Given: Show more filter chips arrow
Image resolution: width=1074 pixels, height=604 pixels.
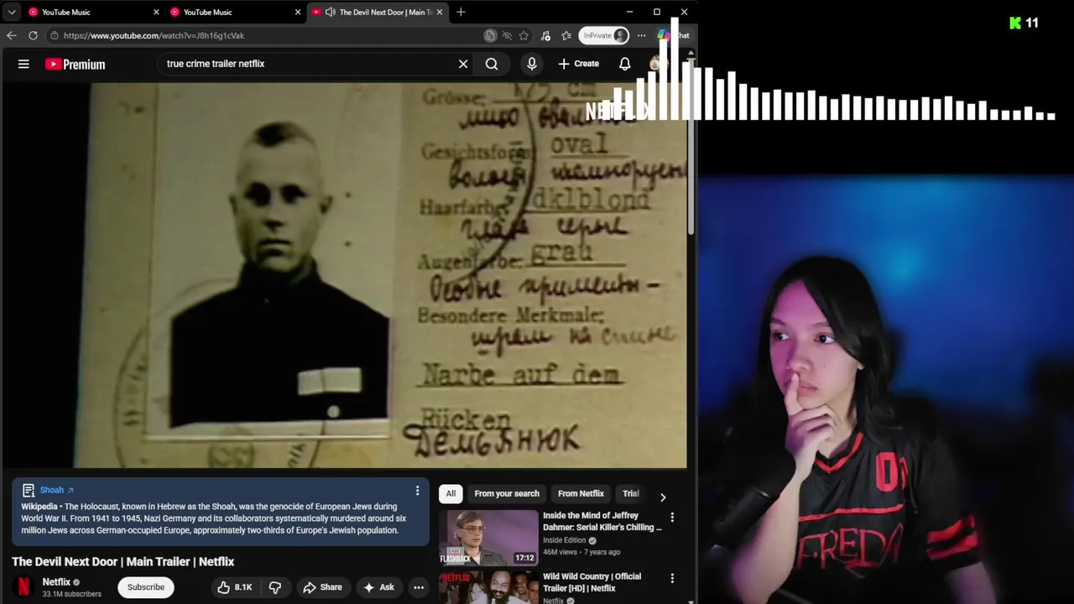Looking at the screenshot, I should (663, 497).
